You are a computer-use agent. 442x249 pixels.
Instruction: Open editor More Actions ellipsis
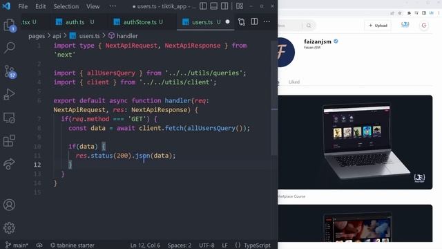click(267, 21)
